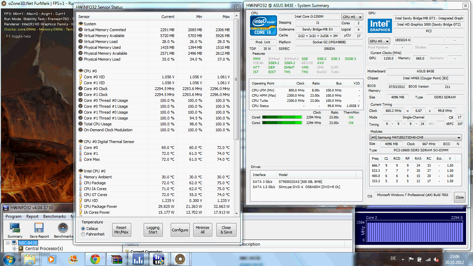This screenshot has width=473, height=266.
Task: Launch Windows Media Player from the taskbar
Action: (52, 259)
